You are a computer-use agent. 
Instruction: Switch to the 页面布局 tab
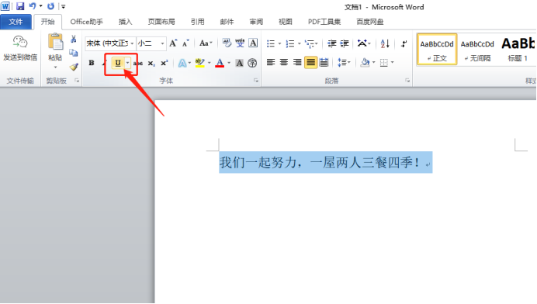click(161, 22)
